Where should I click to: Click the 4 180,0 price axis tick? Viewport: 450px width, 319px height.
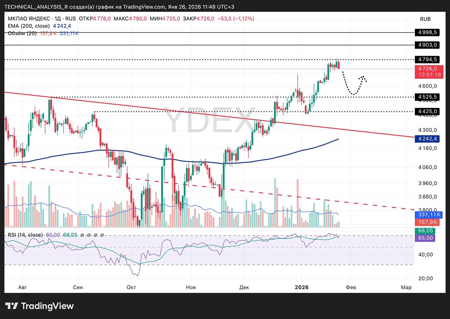(427, 148)
